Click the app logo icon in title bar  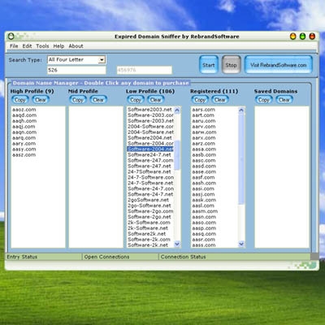click(11, 37)
